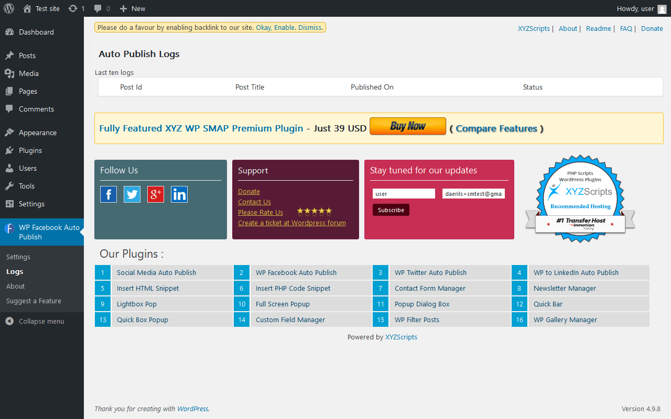Viewport: 671px width, 419px height.
Task: Open the WP Gallery Manager link
Action: coord(565,319)
